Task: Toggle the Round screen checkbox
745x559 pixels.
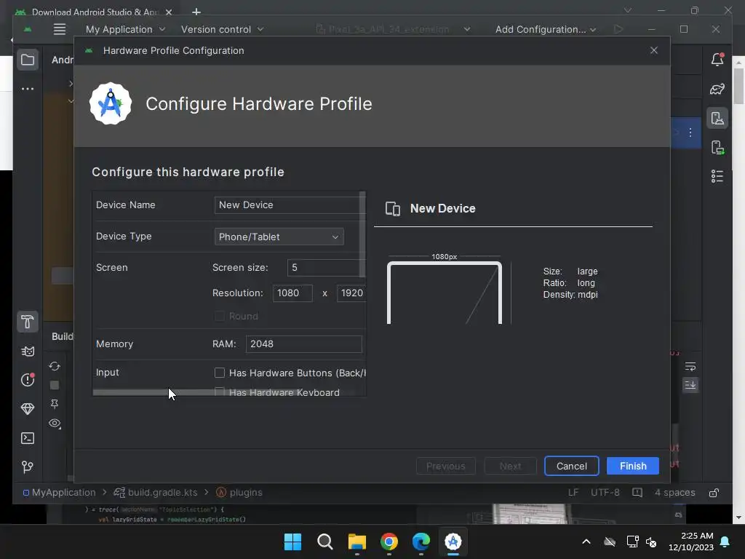Action: click(220, 316)
